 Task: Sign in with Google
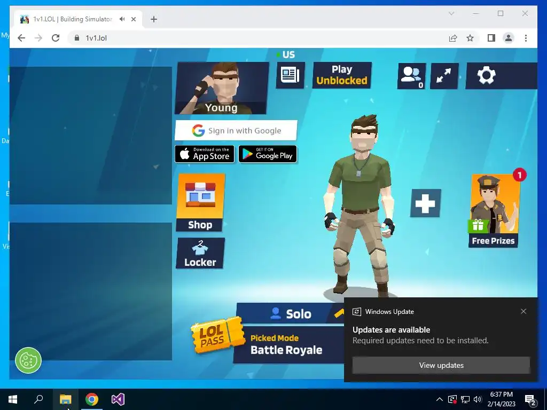click(x=236, y=130)
